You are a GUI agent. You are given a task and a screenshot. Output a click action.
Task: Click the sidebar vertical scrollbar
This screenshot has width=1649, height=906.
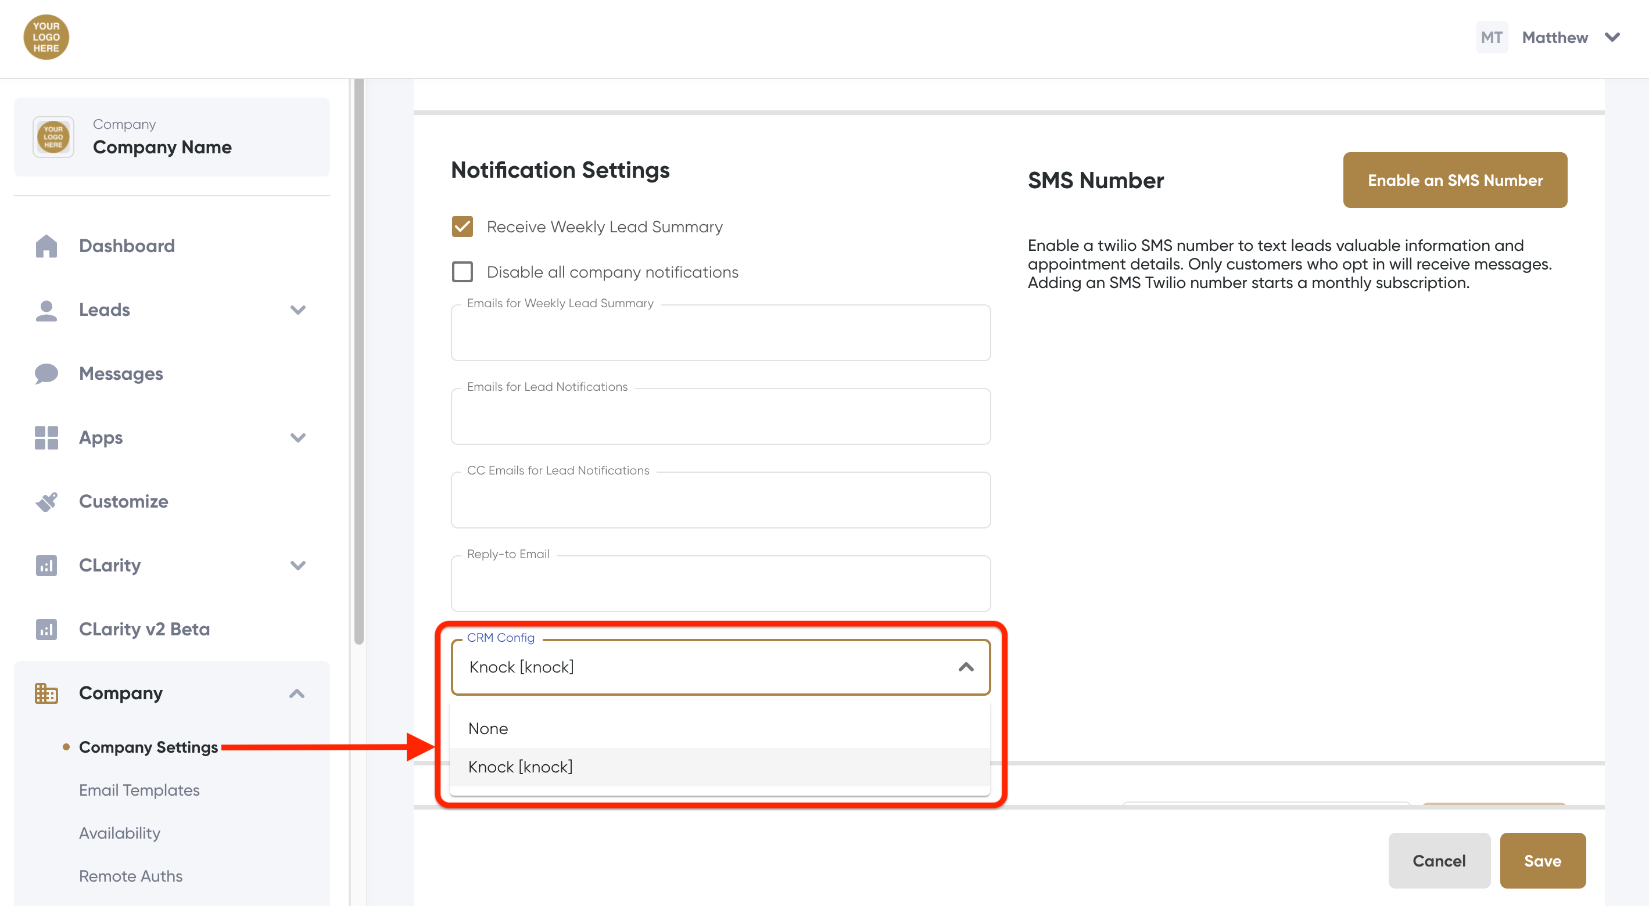[359, 358]
